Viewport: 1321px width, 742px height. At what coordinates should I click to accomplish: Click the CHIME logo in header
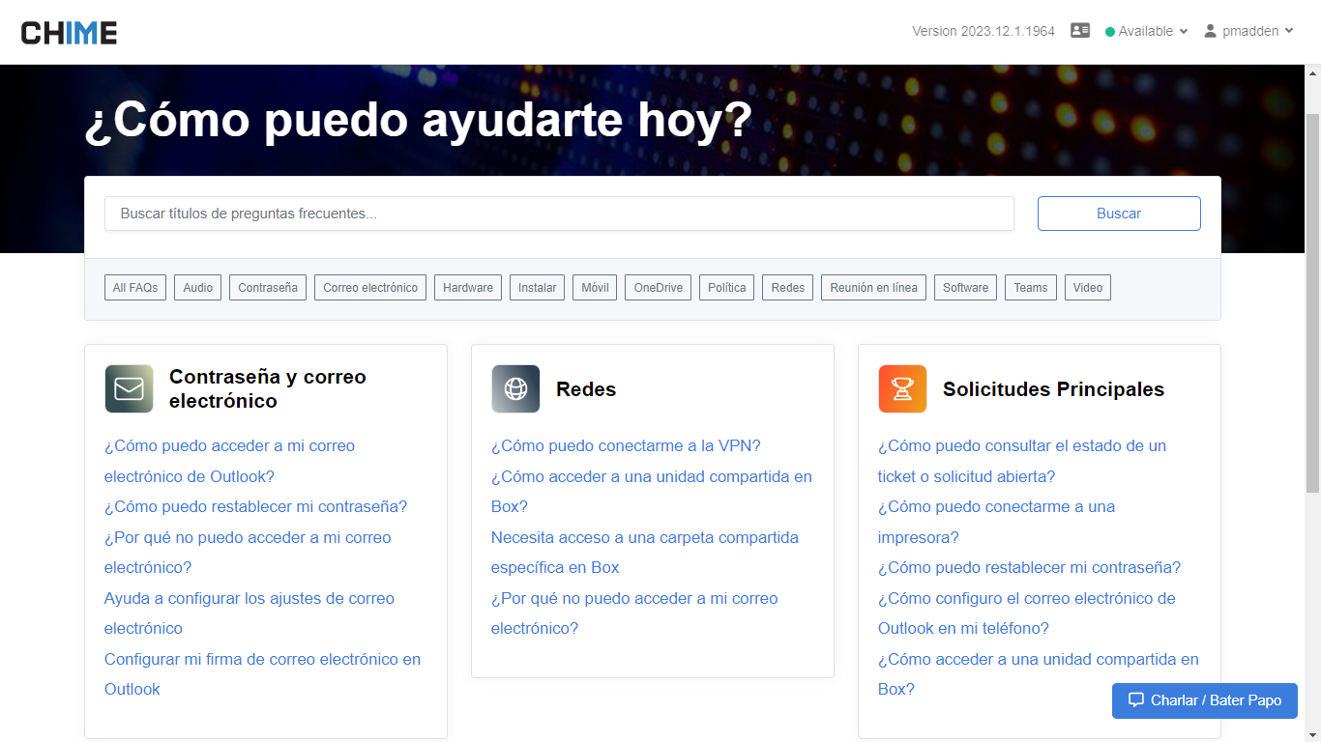[x=69, y=33]
